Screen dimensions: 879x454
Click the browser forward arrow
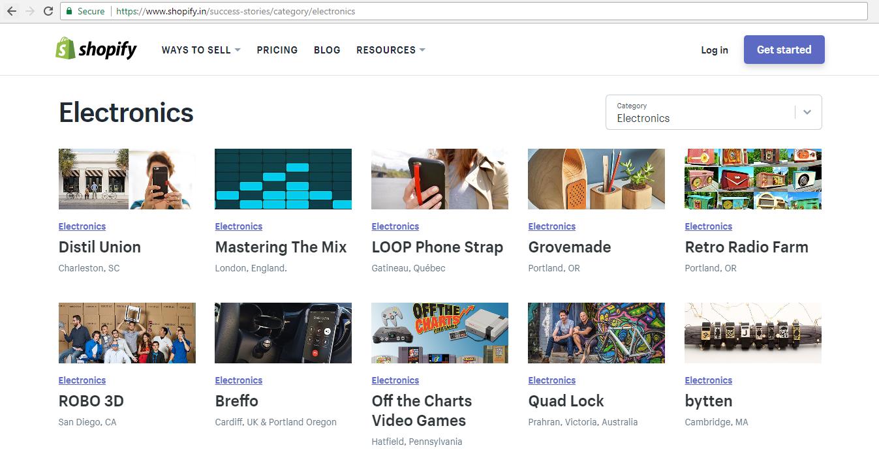(x=30, y=11)
